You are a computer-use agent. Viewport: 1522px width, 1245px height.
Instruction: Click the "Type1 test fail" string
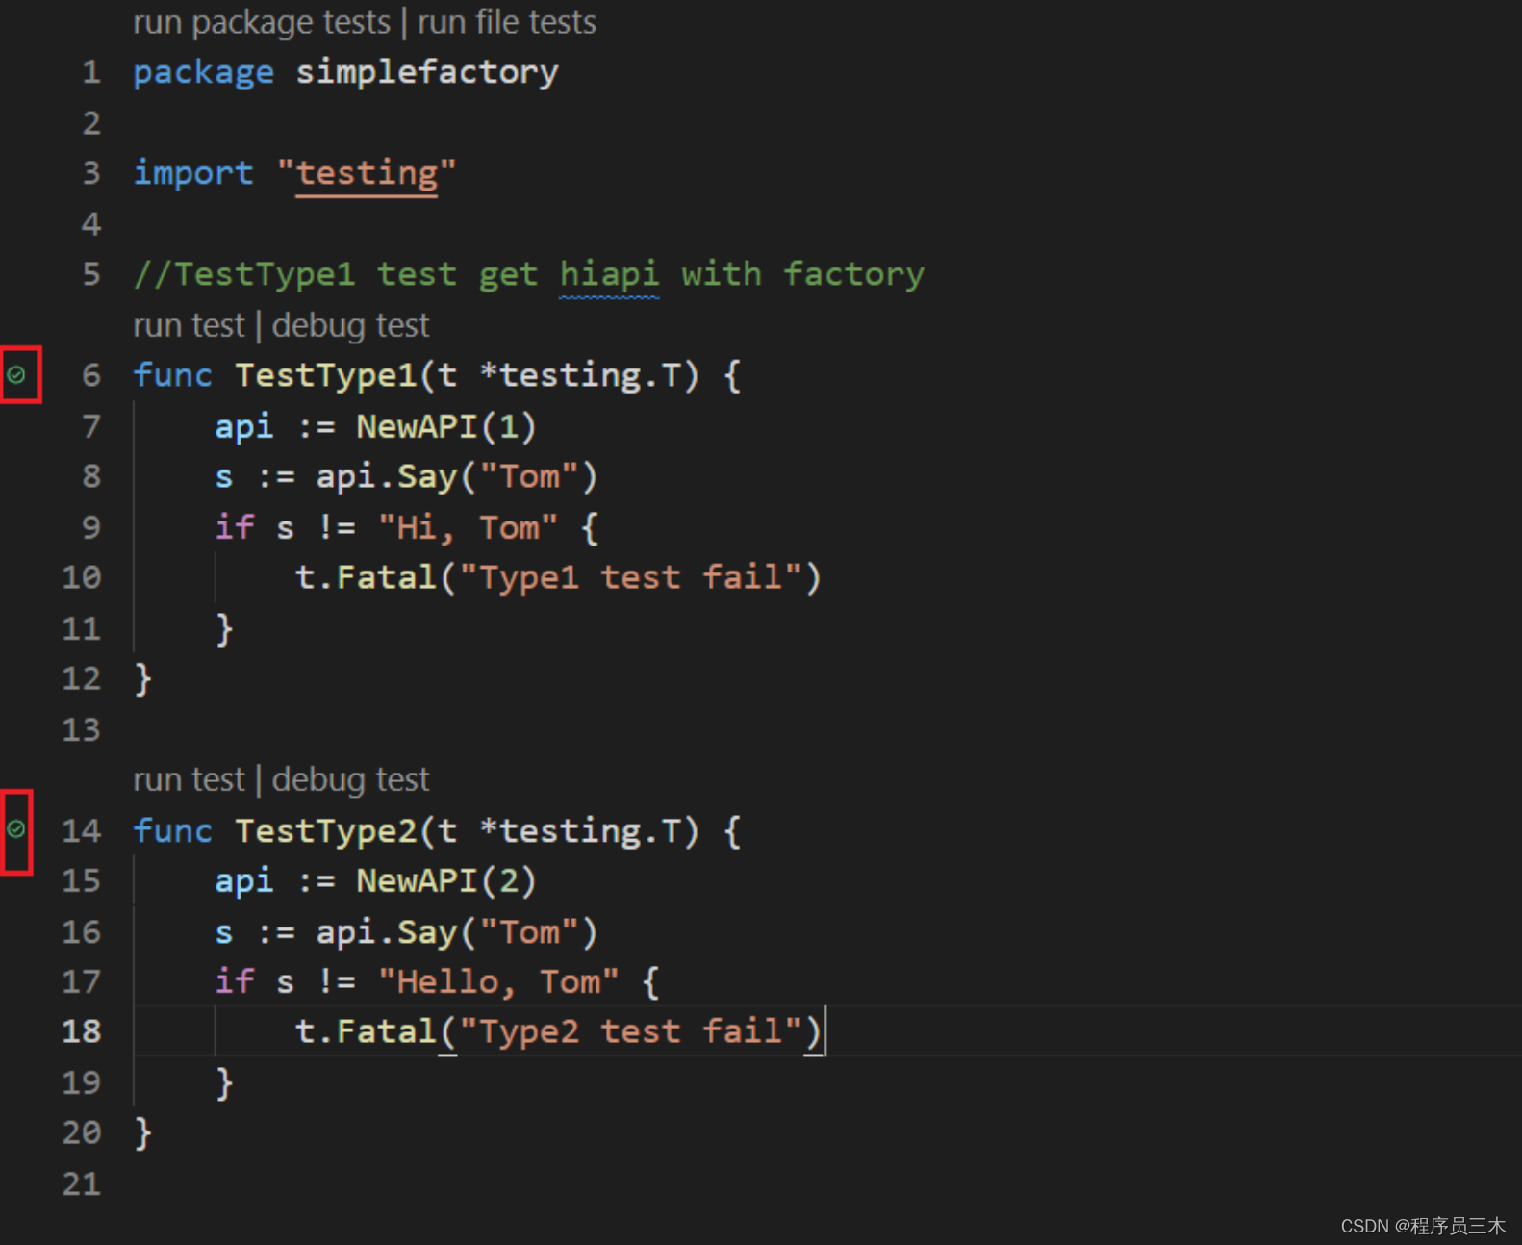[631, 577]
